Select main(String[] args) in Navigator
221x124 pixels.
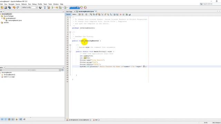[x=9, y=77]
